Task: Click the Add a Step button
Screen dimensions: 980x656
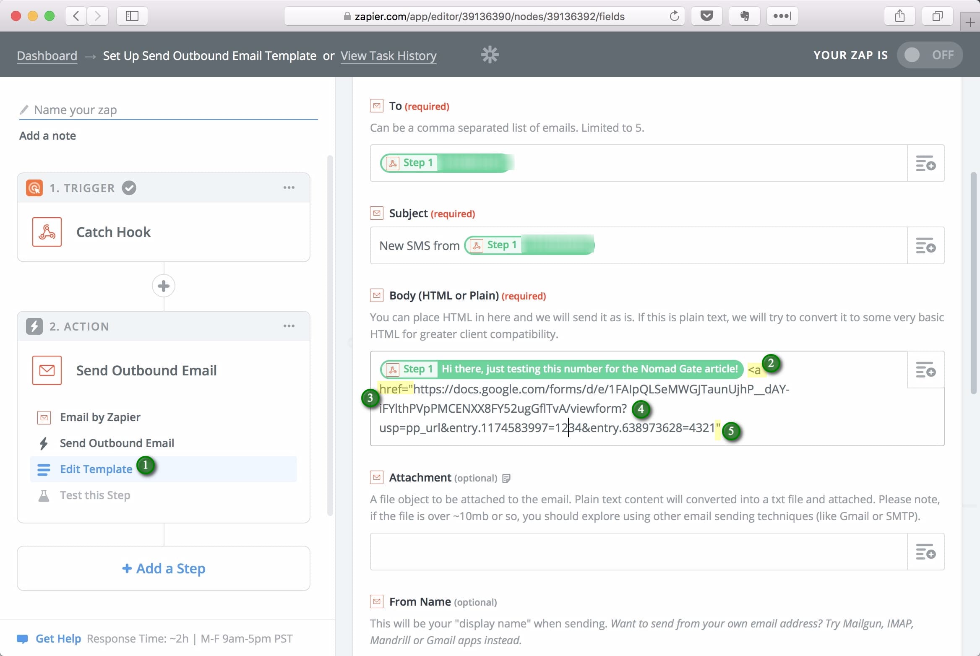Action: [x=164, y=568]
